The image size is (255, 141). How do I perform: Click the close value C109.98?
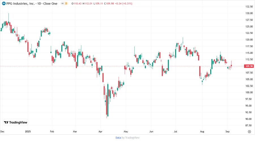click(x=109, y=3)
